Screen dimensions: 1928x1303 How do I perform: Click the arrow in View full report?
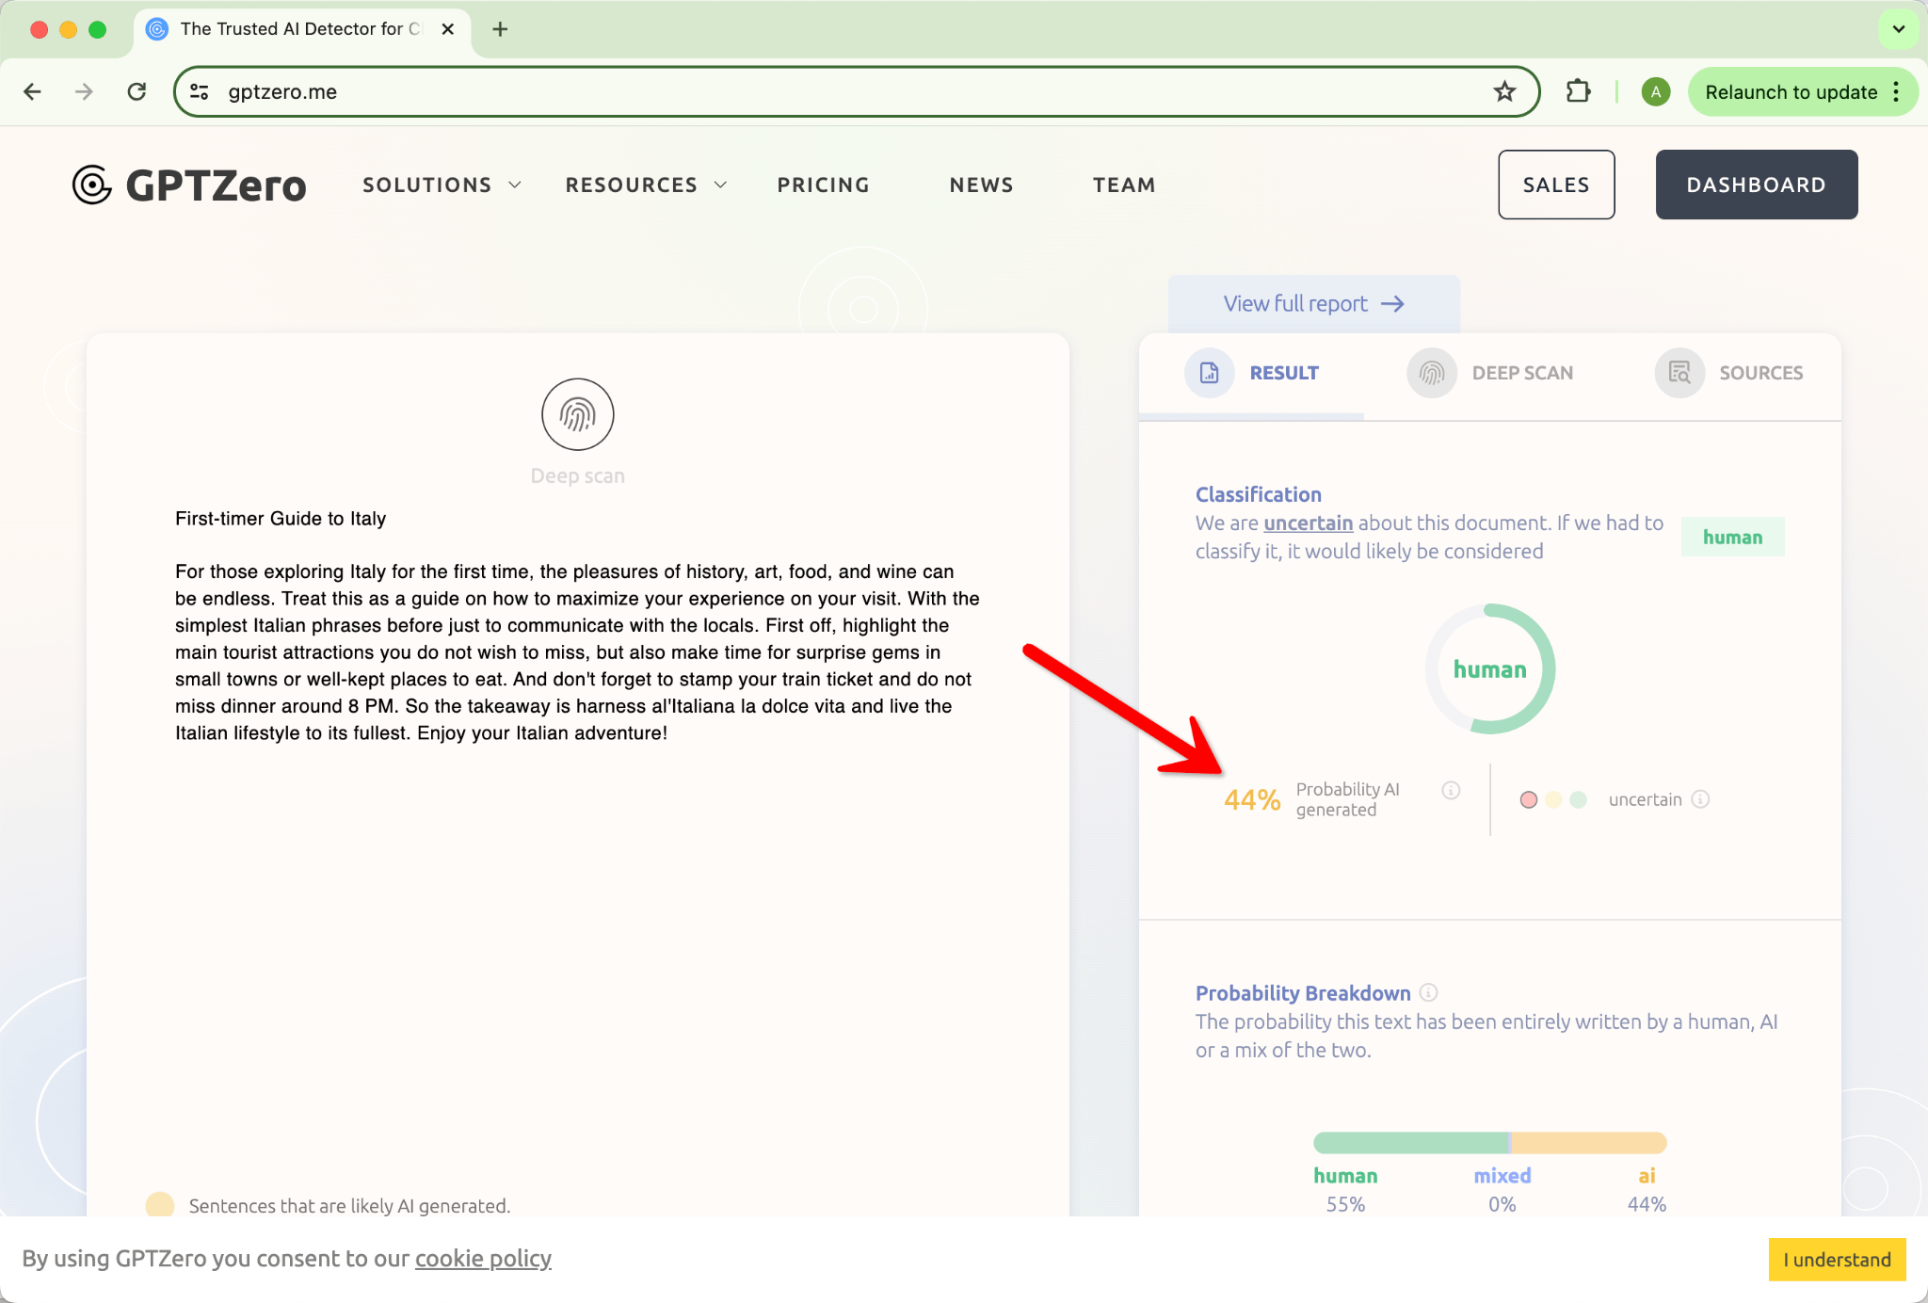pyautogui.click(x=1392, y=303)
